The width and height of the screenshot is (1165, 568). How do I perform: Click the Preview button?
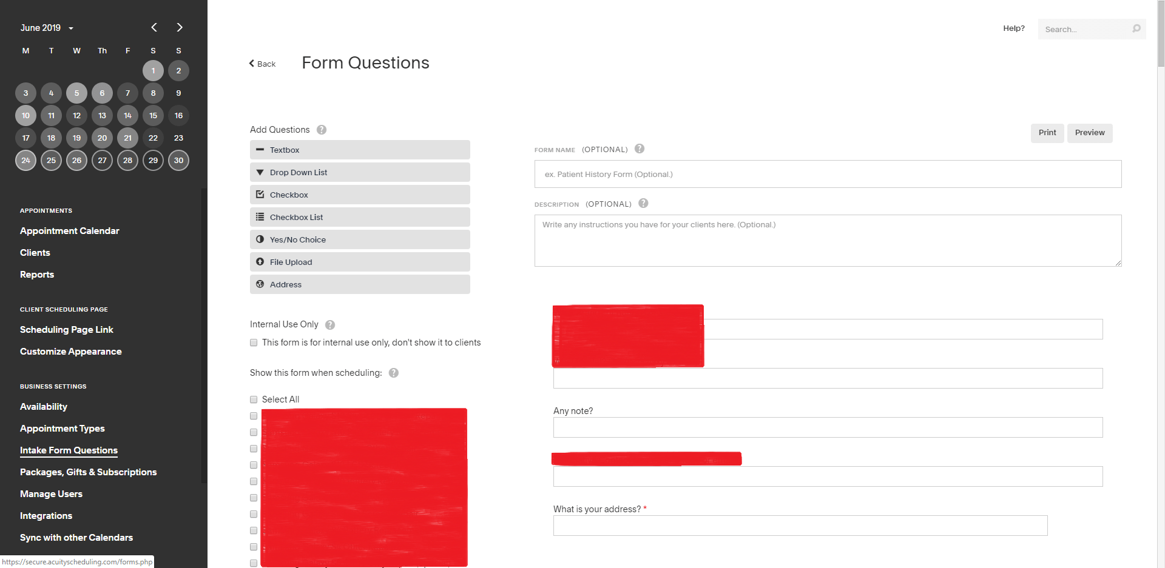1089,133
